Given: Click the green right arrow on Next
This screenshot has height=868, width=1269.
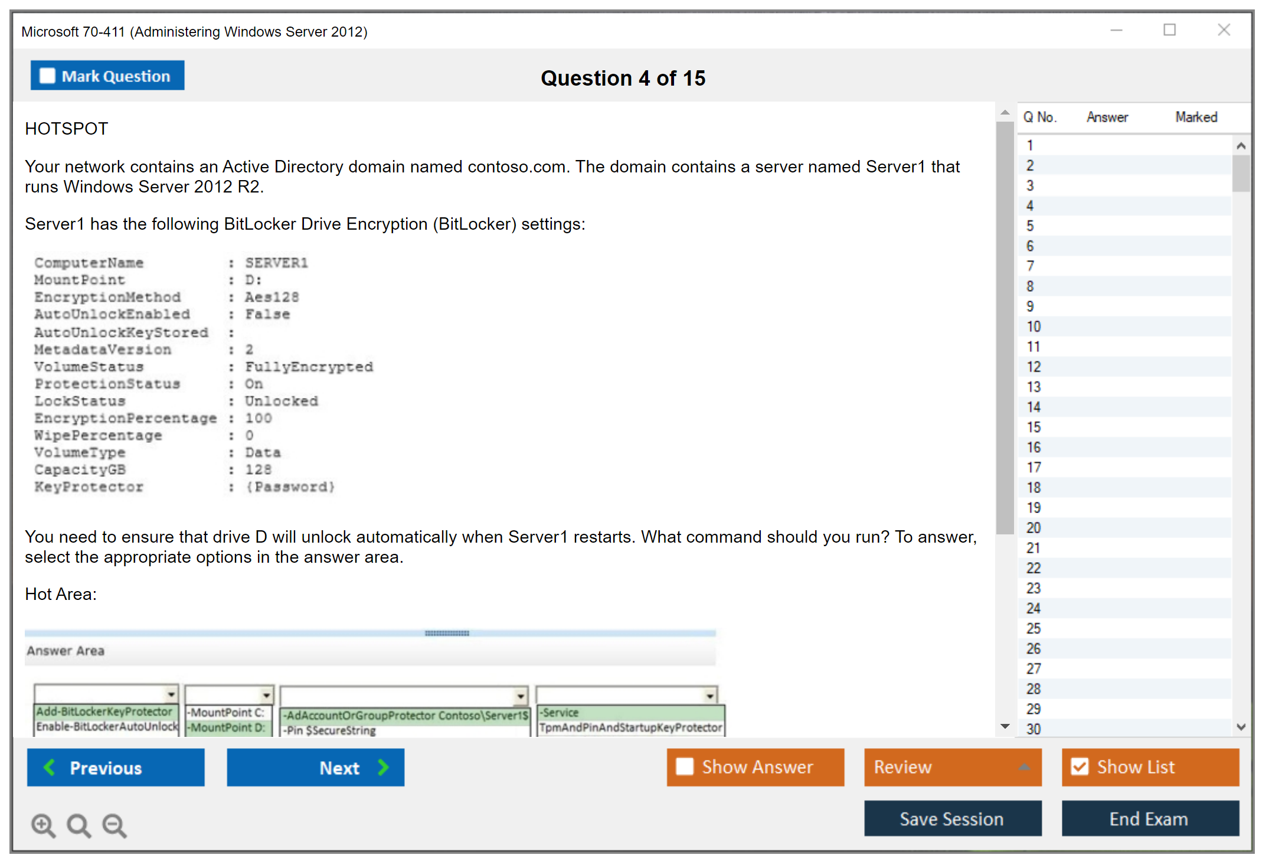Looking at the screenshot, I should pyautogui.click(x=383, y=767).
